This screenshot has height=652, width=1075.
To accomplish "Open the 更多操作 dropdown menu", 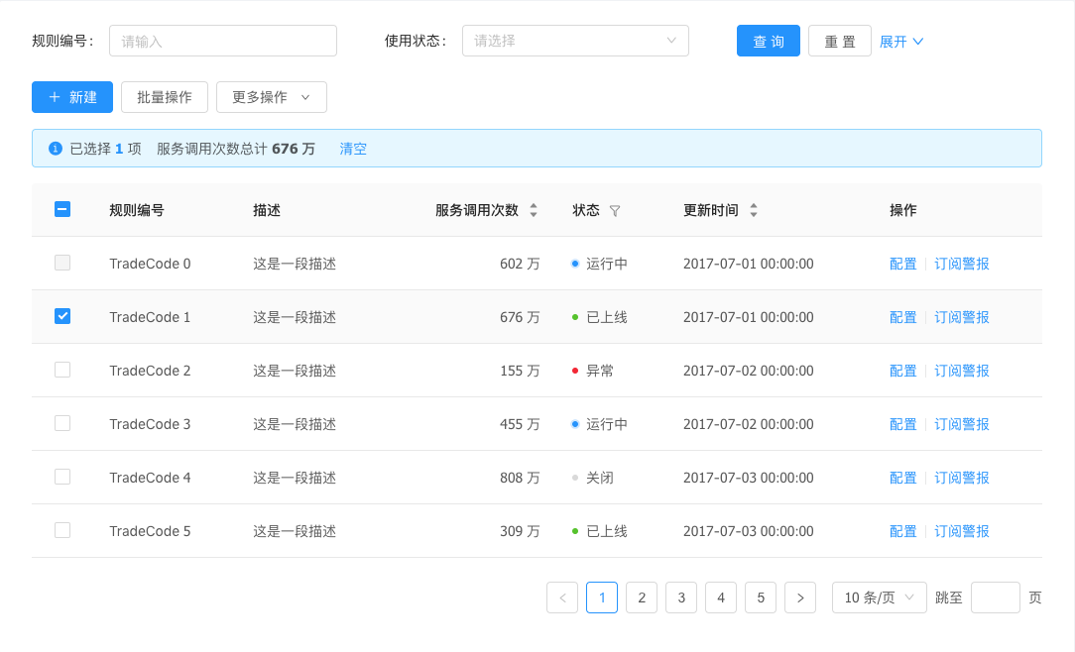I will 271,97.
